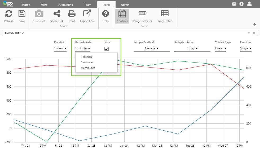
Task: Open user account icon at top right
Action: [x=249, y=4]
